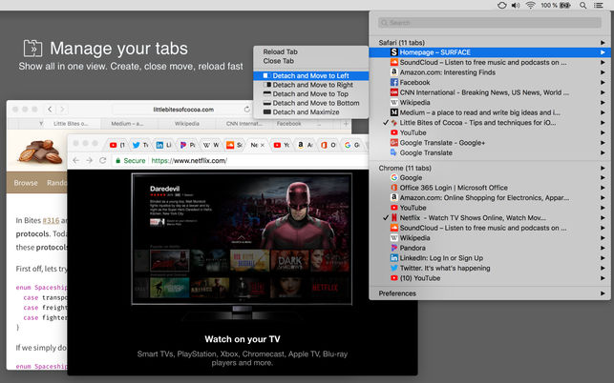Choose Detach and Move to Right
This screenshot has width=614, height=383.
pyautogui.click(x=311, y=85)
